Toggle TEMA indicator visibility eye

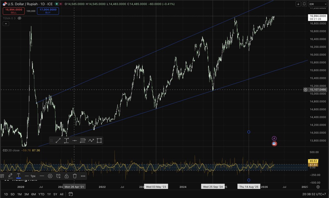[x=19, y=18]
